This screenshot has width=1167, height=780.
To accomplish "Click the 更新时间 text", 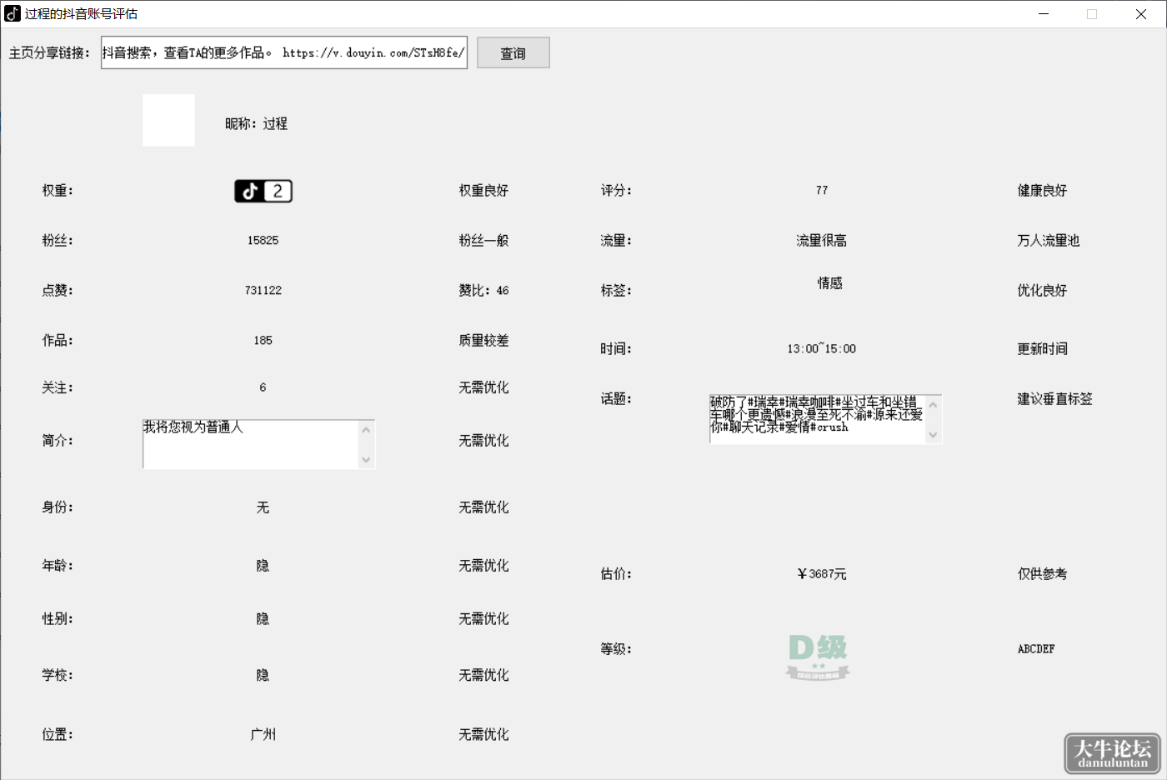I will pyautogui.click(x=1043, y=349).
